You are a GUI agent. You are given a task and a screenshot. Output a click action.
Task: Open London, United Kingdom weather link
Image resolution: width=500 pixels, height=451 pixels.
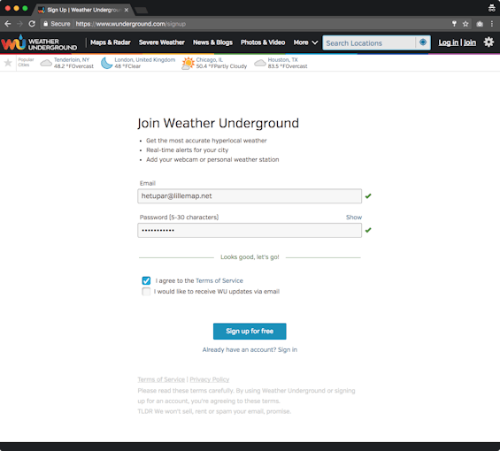tap(145, 59)
